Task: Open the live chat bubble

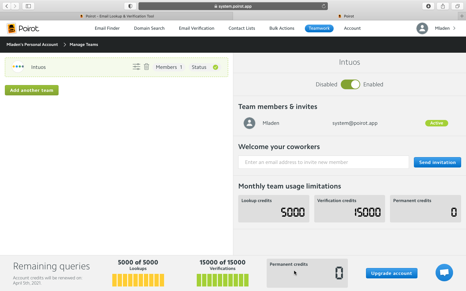Action: click(444, 273)
